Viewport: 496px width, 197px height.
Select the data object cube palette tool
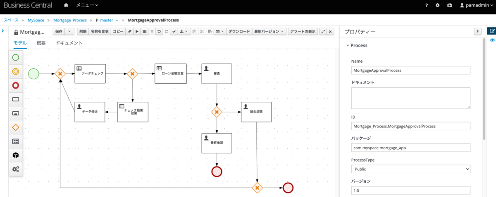[x=16, y=155]
